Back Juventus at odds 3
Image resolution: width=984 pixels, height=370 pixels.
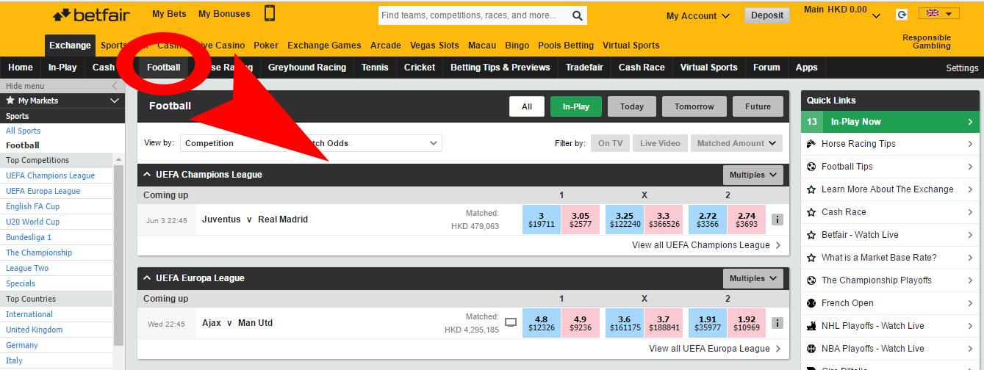(541, 220)
